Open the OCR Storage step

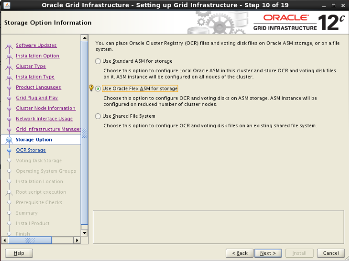click(31, 150)
